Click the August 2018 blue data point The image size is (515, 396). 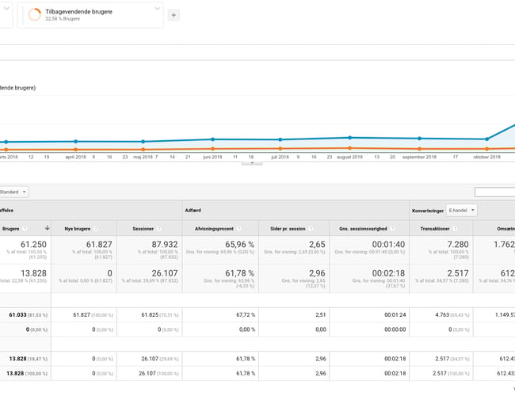coord(349,137)
